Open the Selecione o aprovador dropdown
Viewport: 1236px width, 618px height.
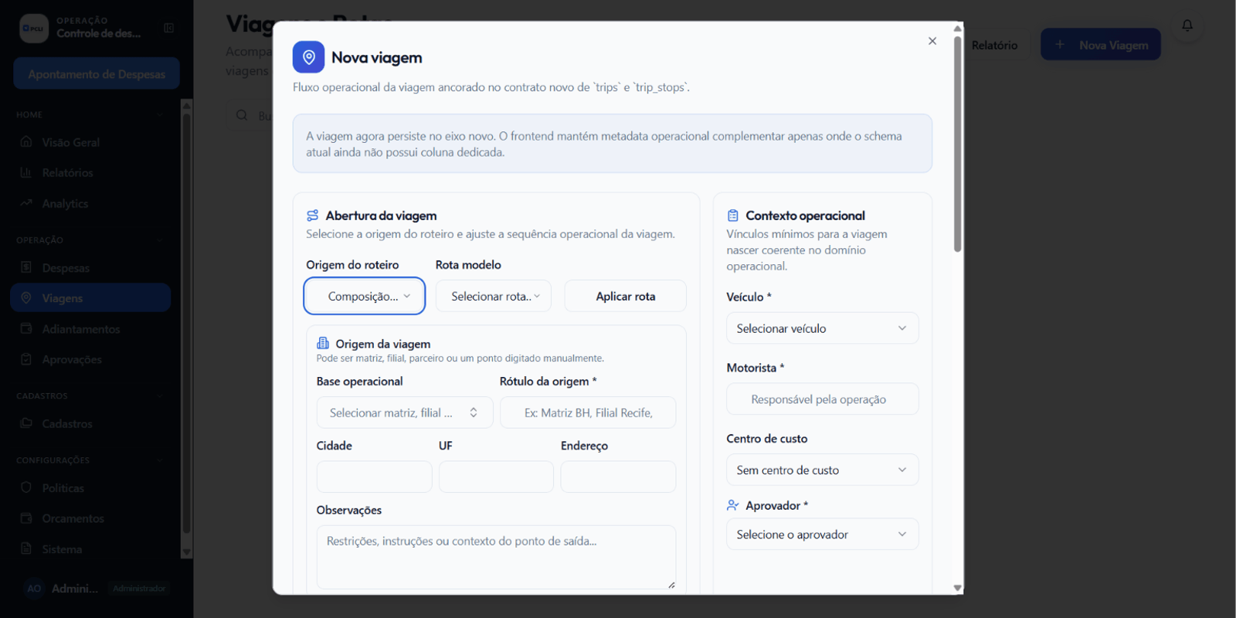point(822,534)
